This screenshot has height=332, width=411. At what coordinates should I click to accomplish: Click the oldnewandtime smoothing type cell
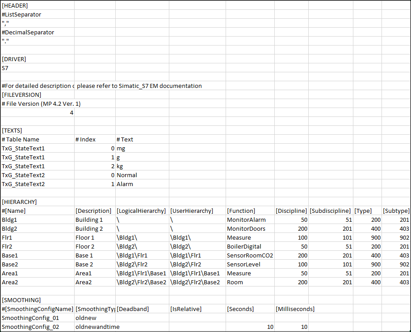(95, 327)
